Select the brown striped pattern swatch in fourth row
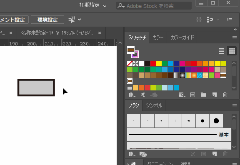The height and width of the screenshot is (165, 240). (x=130, y=81)
